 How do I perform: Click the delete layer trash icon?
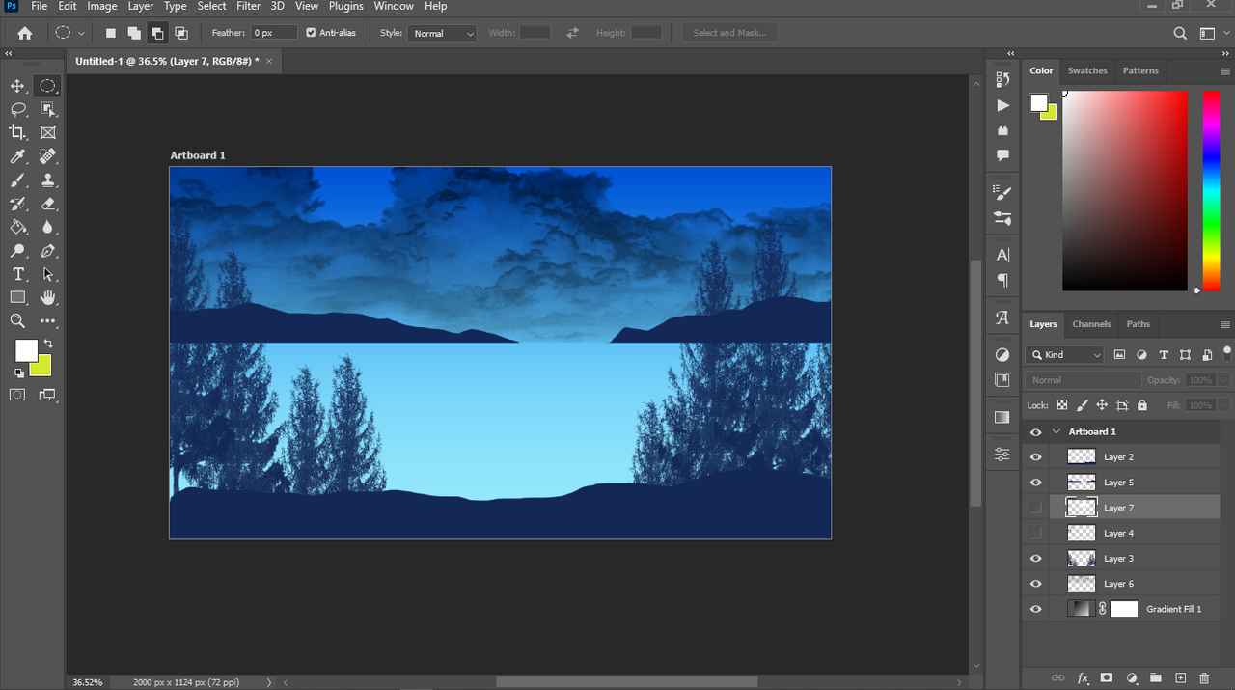point(1203,678)
